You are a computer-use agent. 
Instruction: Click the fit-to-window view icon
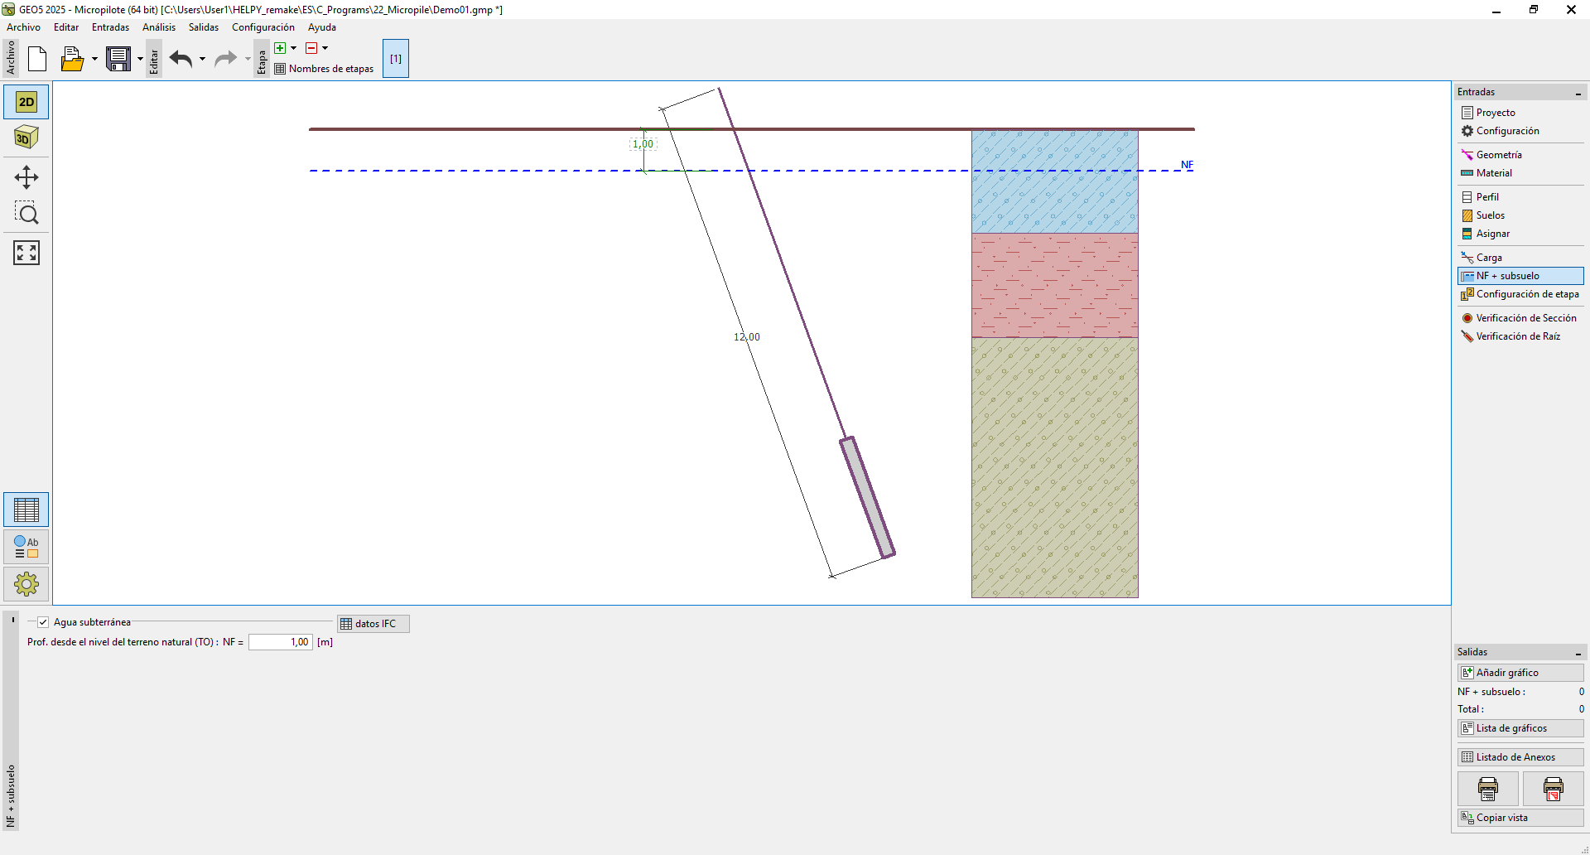pyautogui.click(x=26, y=253)
